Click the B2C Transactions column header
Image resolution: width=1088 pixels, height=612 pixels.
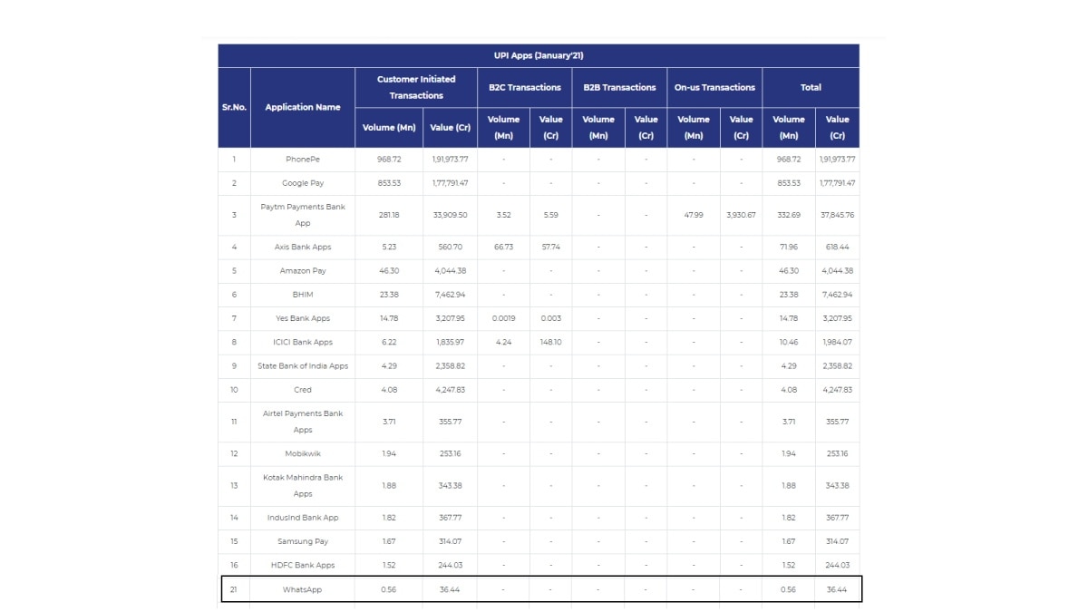pos(525,88)
